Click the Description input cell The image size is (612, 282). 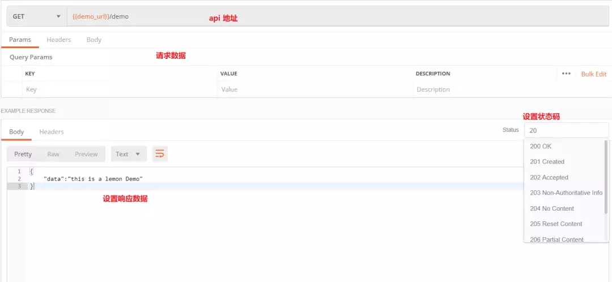coord(511,89)
